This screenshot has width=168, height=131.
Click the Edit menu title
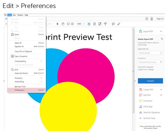pyautogui.click(x=10, y=15)
